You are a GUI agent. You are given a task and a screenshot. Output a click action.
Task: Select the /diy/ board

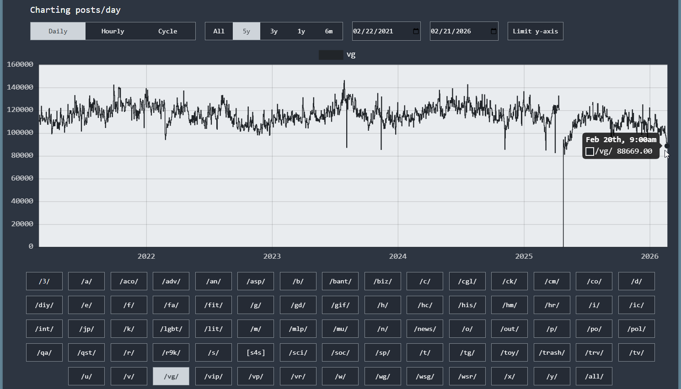(44, 305)
